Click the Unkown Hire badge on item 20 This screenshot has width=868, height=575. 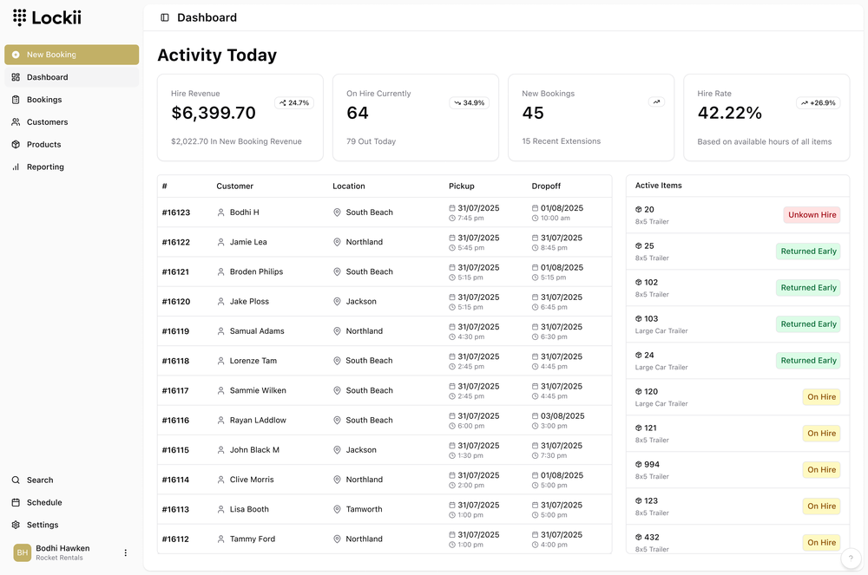[x=811, y=214]
